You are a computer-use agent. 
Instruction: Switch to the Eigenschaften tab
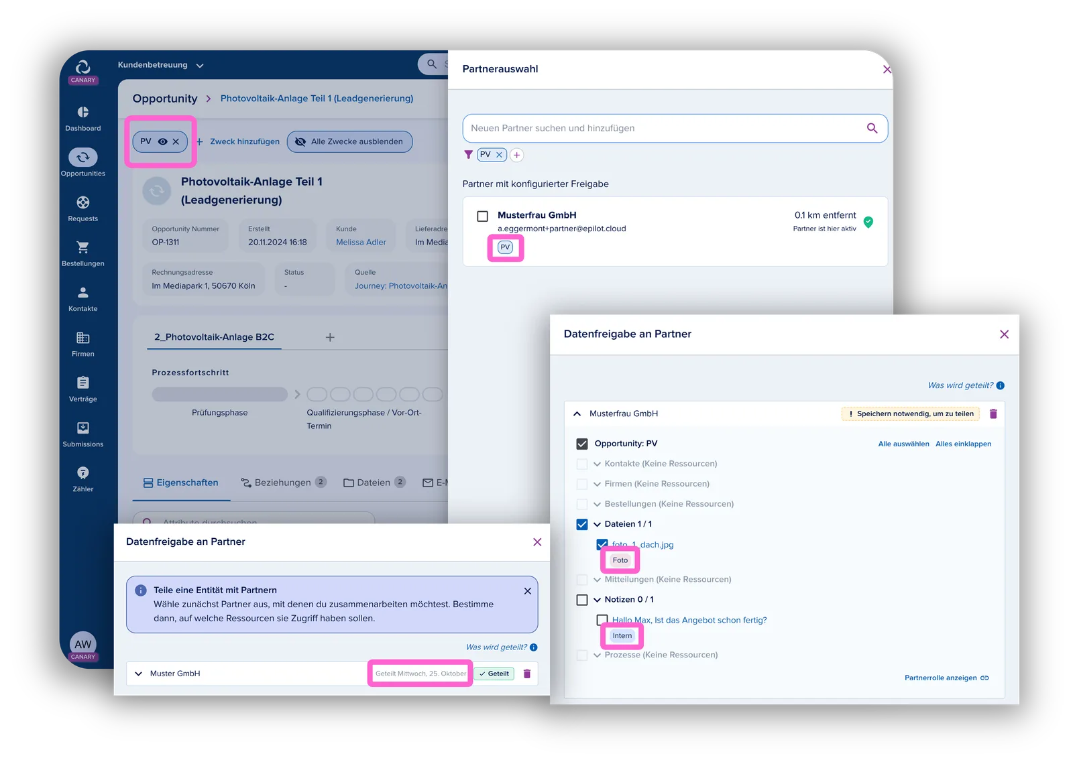coord(181,483)
